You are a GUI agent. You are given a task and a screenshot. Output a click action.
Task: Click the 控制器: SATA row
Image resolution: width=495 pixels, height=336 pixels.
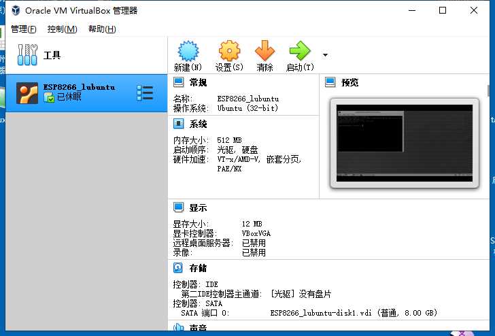[x=198, y=303]
